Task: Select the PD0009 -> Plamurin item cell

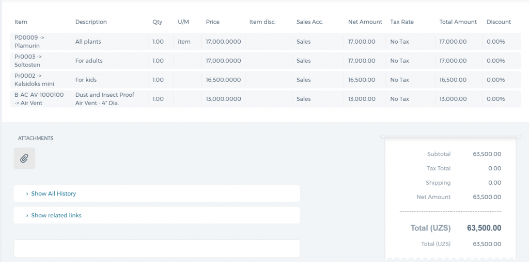Action: [41, 42]
